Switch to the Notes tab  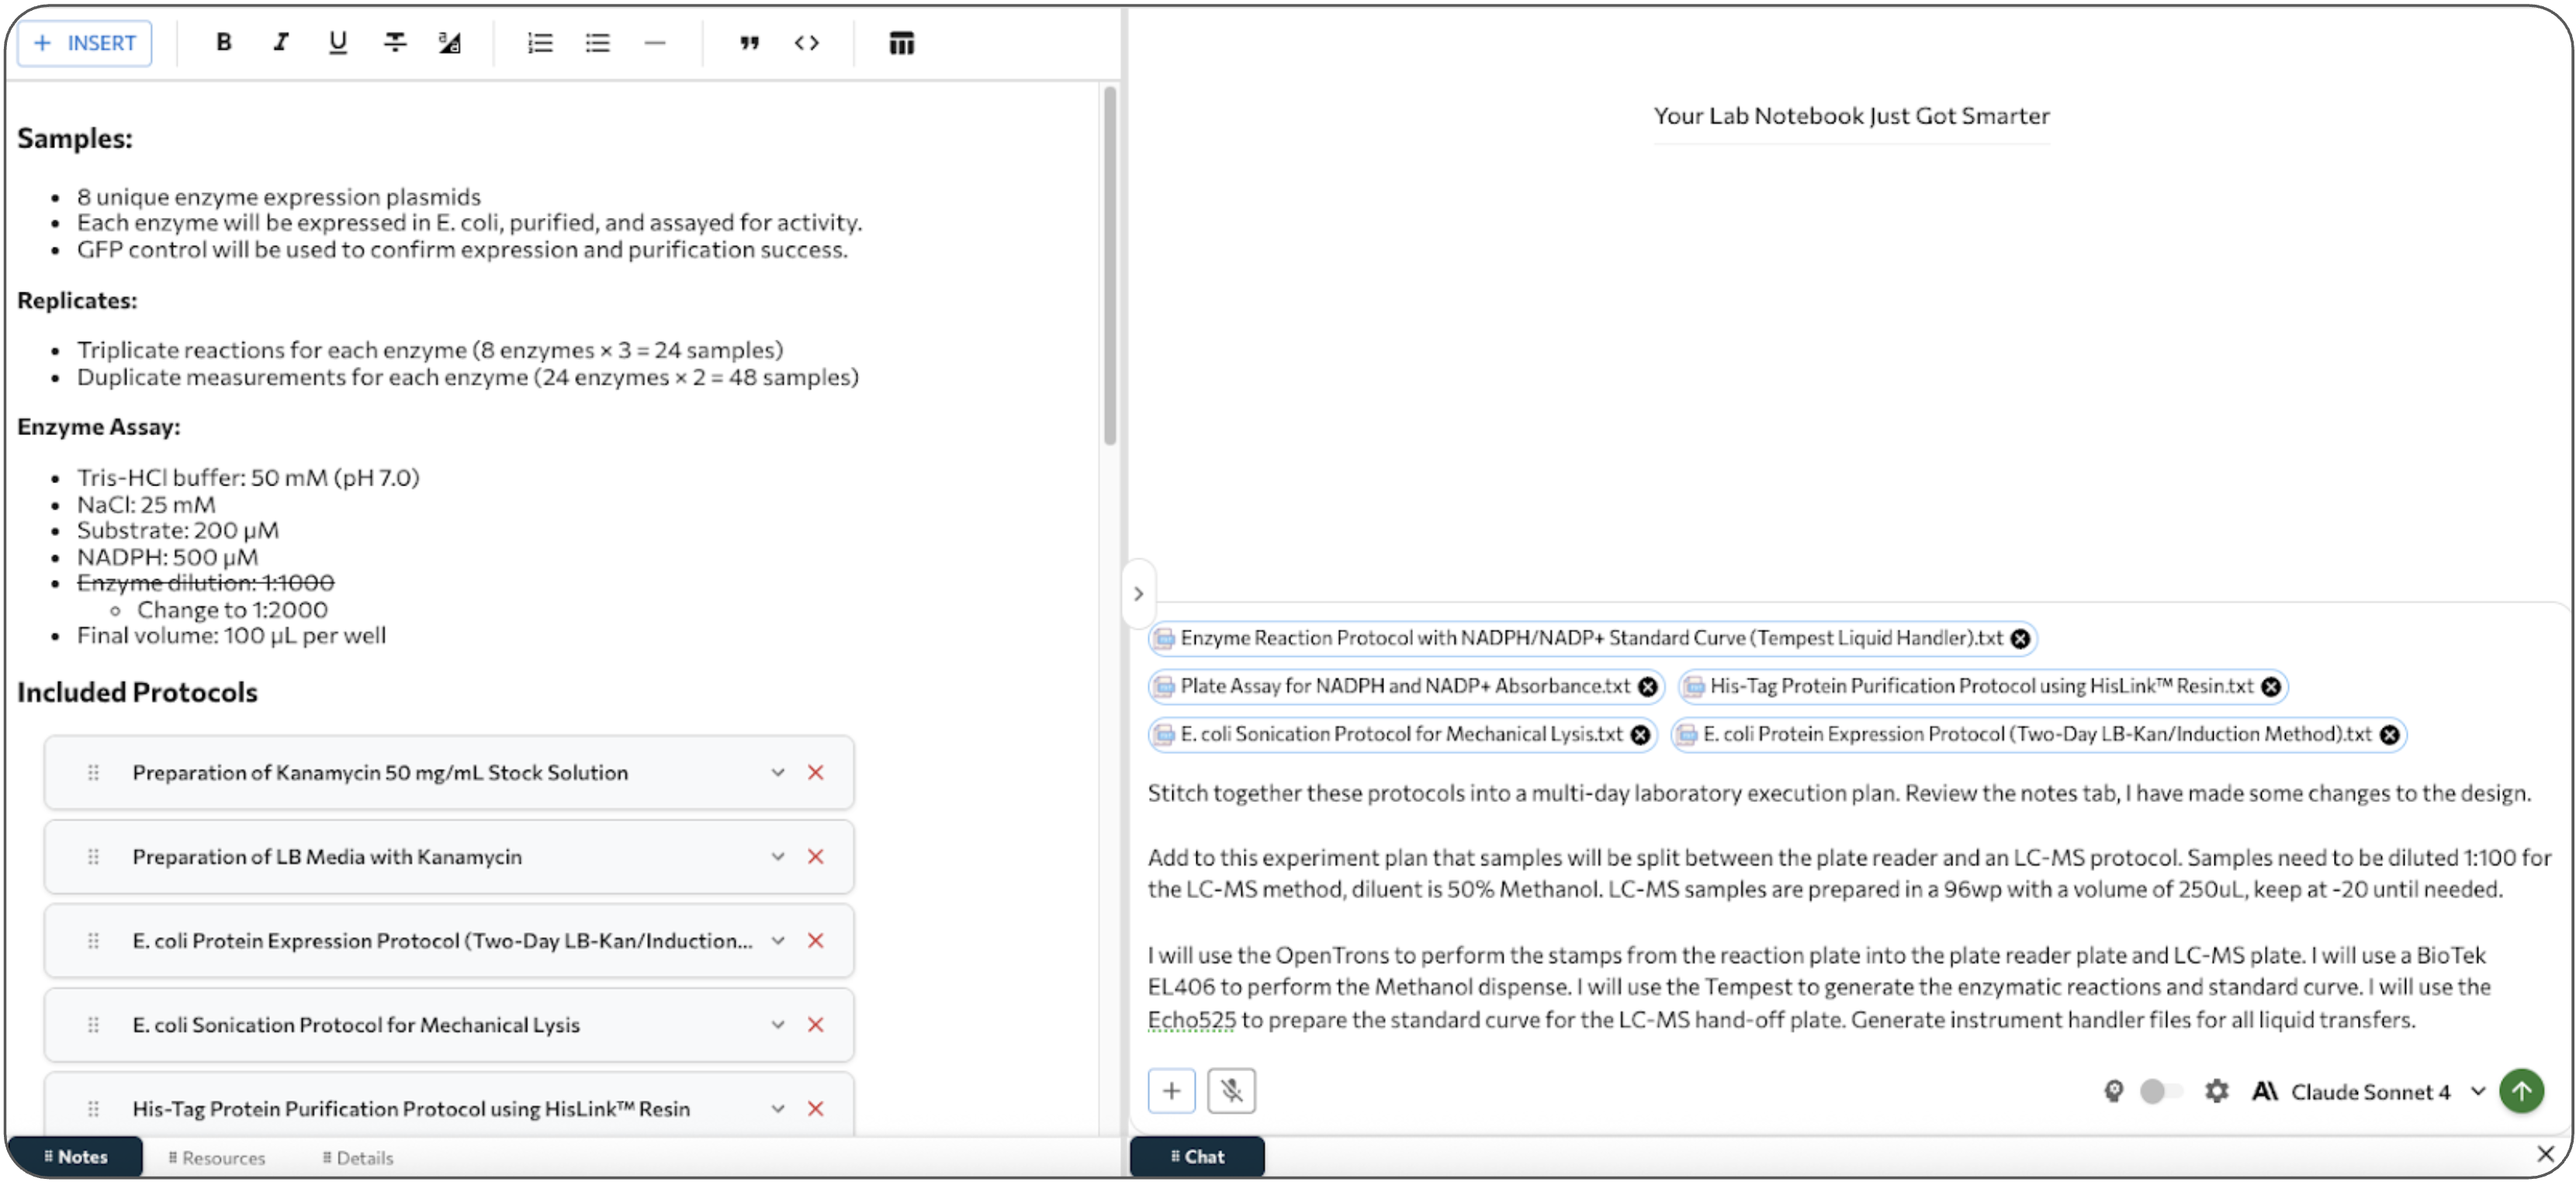pos(76,1156)
